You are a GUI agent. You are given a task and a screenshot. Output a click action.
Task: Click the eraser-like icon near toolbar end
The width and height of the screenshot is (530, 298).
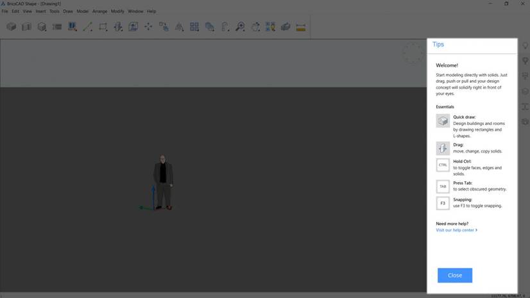click(286, 27)
